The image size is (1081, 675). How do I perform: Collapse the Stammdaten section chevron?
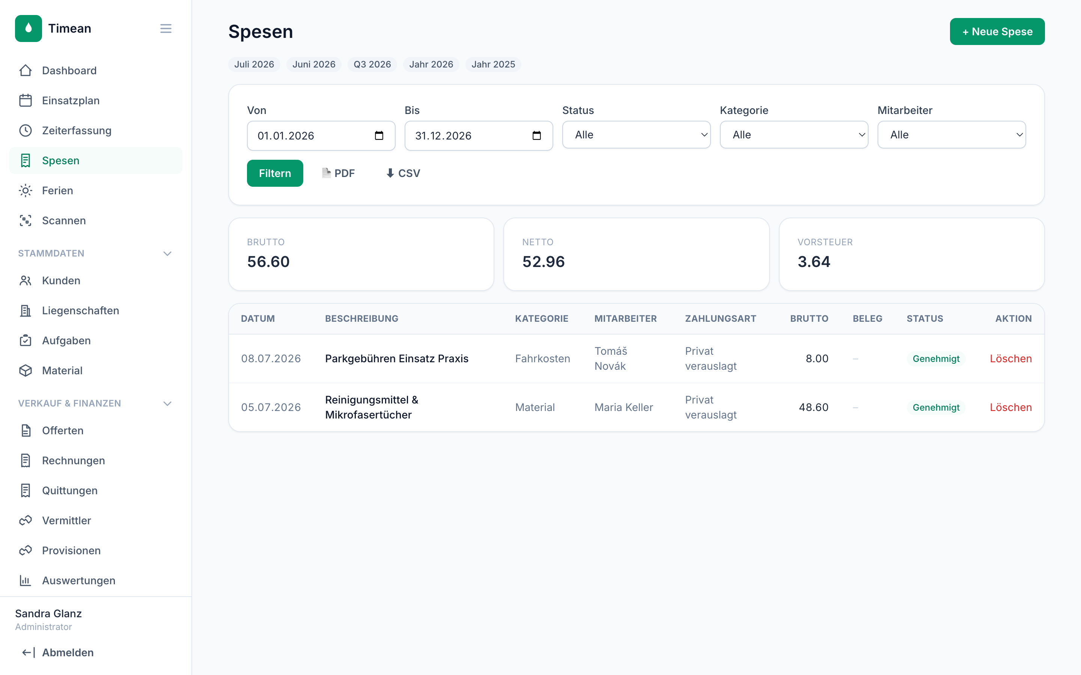click(167, 253)
